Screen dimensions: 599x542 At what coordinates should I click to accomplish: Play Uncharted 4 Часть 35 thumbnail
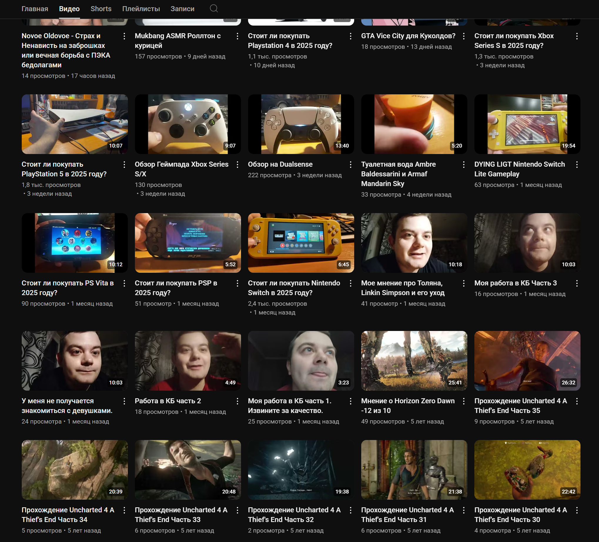coord(527,360)
